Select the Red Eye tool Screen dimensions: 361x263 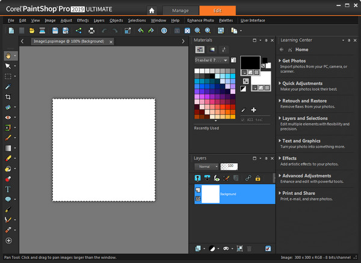[8, 117]
